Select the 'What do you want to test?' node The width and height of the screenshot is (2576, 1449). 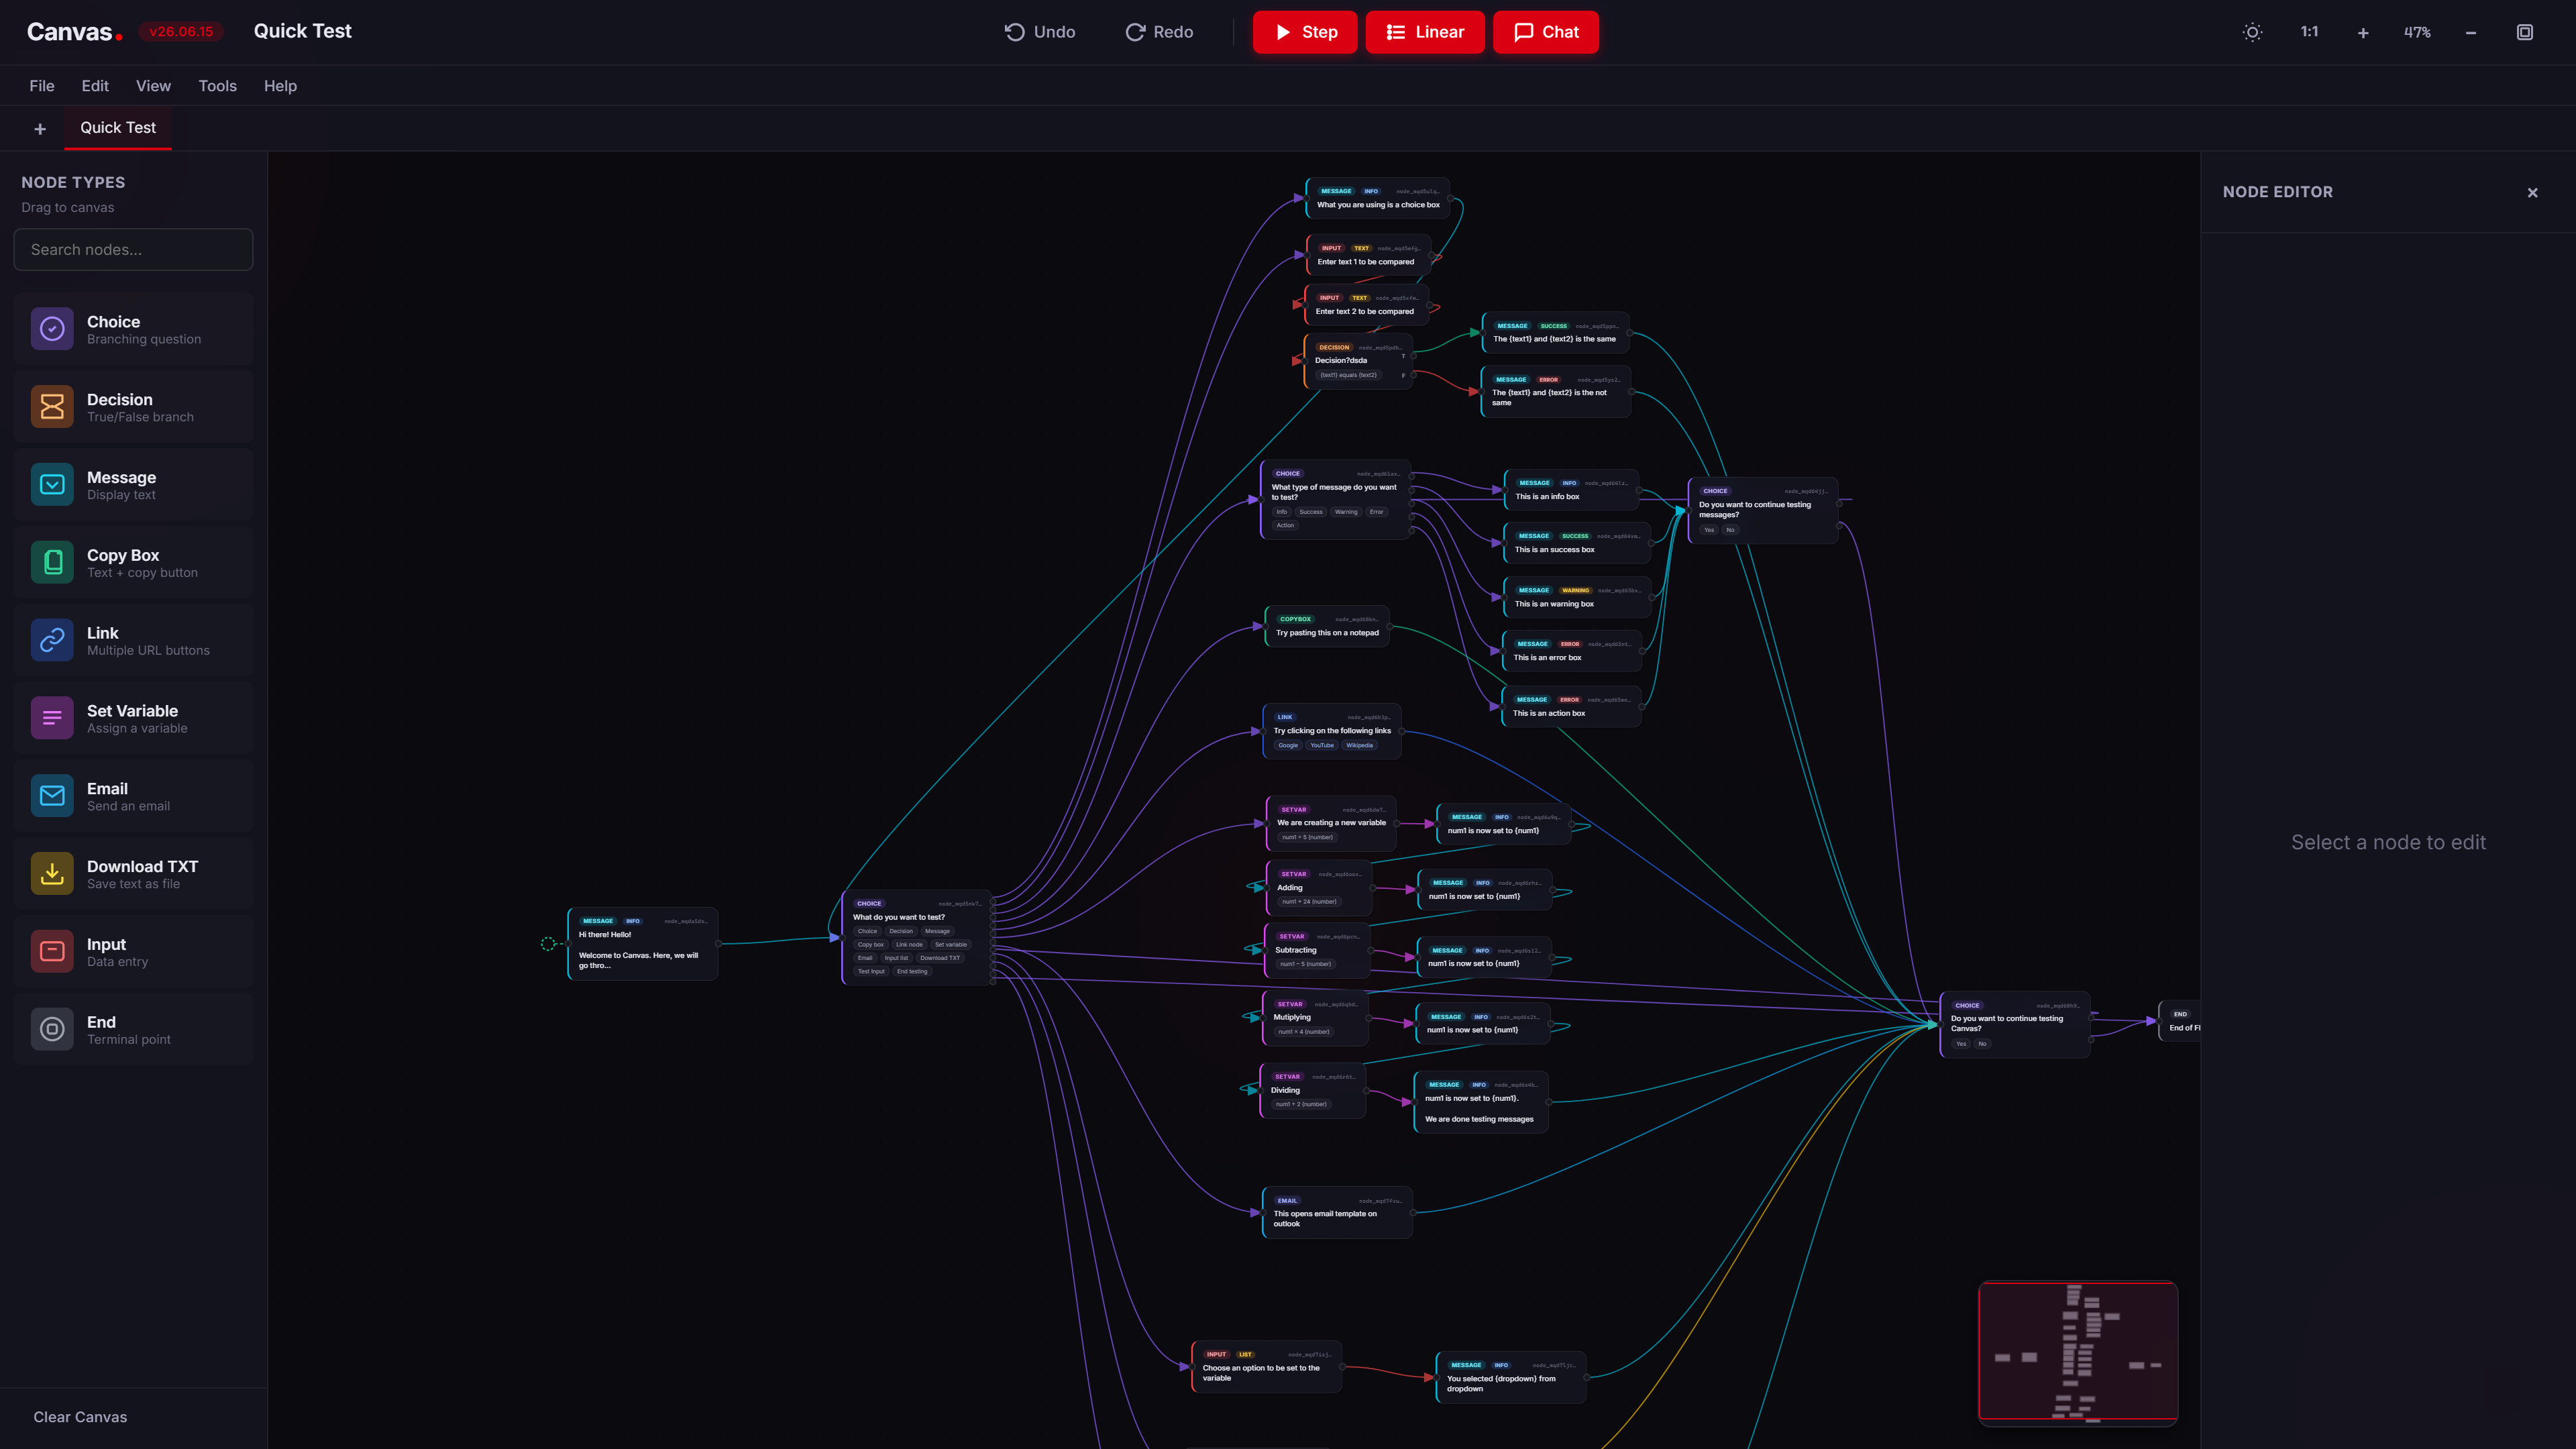pyautogui.click(x=917, y=937)
